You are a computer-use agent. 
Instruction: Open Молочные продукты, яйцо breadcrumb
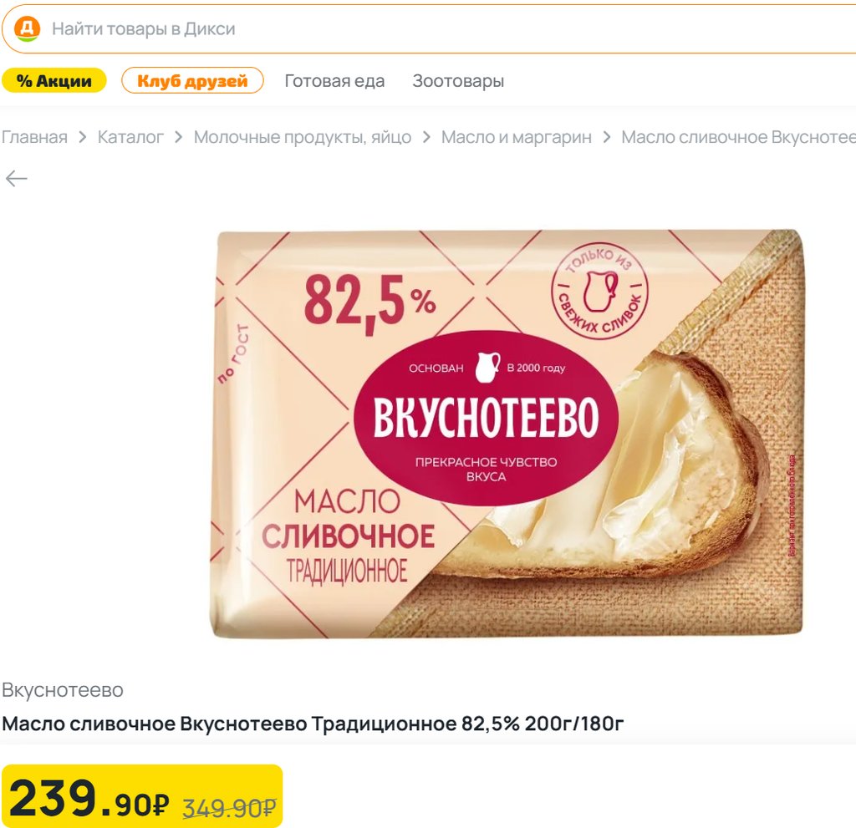(x=303, y=137)
